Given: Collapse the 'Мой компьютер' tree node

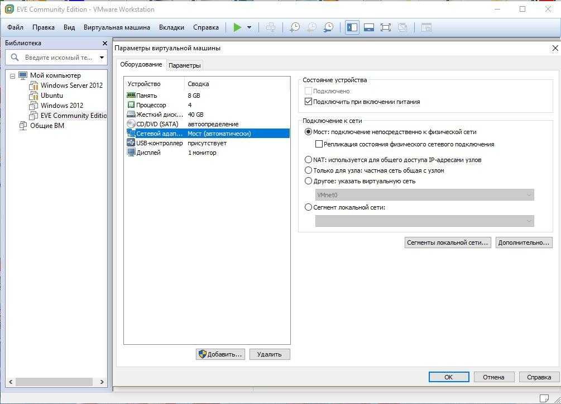Looking at the screenshot, I should point(12,75).
